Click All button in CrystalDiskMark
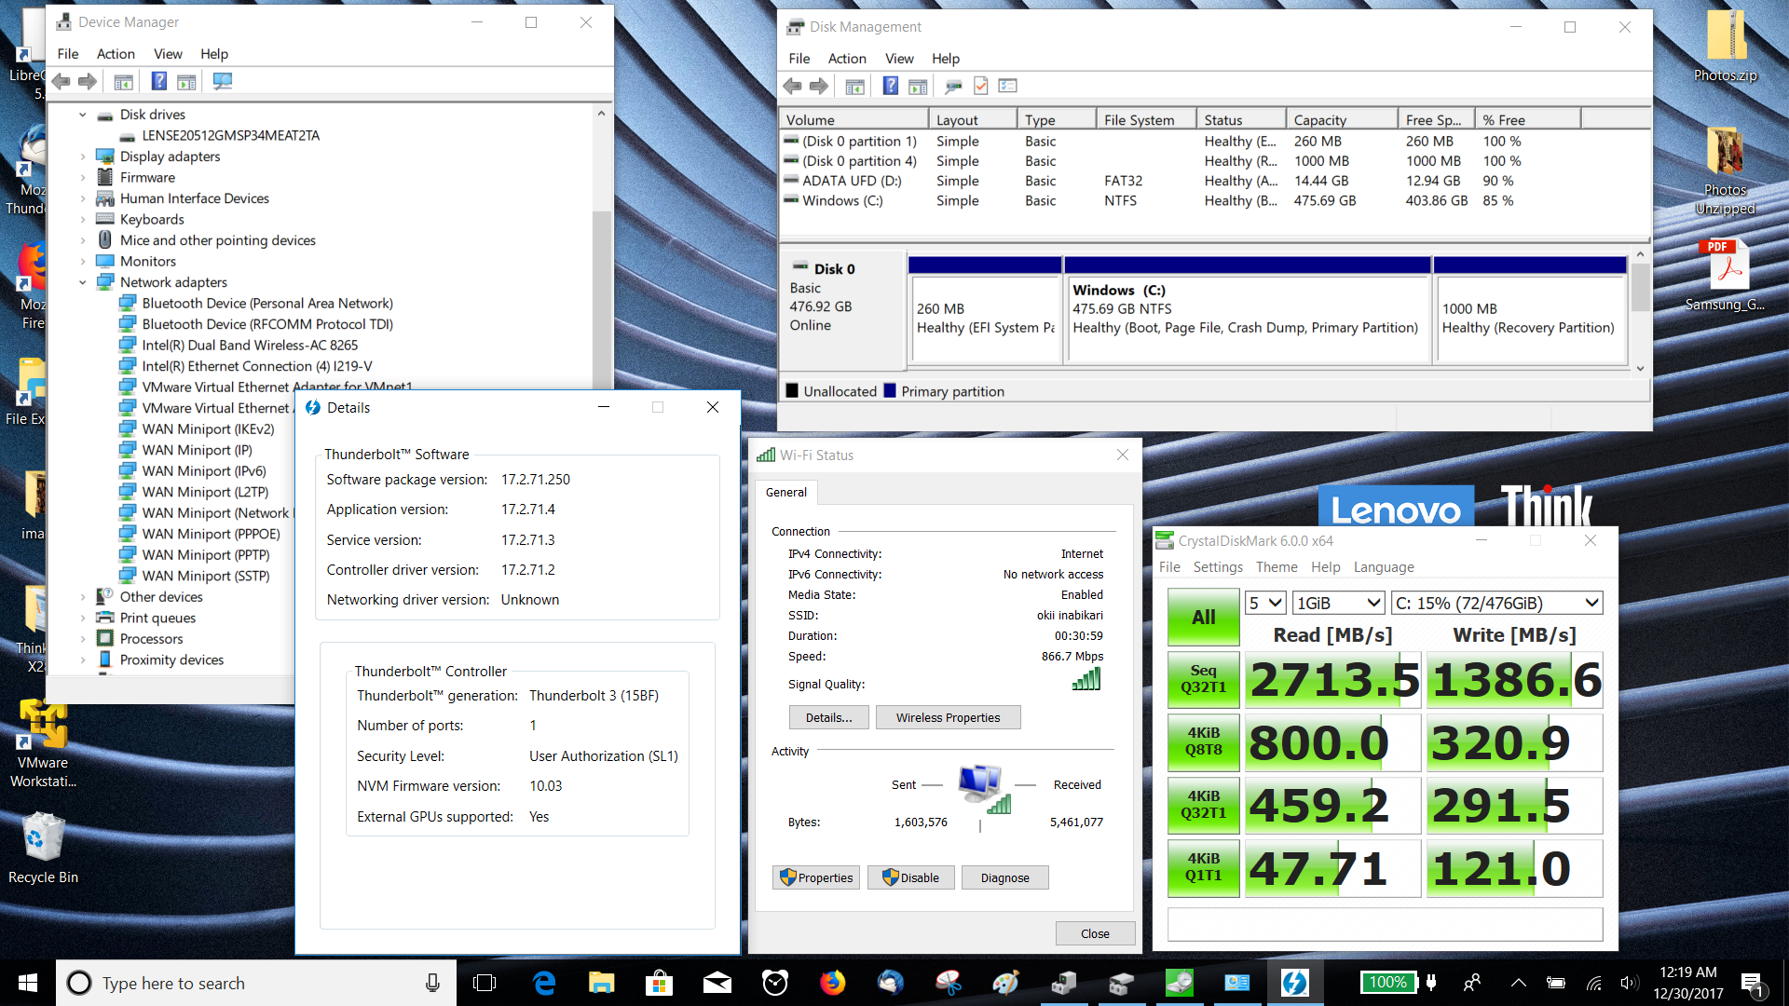The image size is (1789, 1006). click(1203, 617)
